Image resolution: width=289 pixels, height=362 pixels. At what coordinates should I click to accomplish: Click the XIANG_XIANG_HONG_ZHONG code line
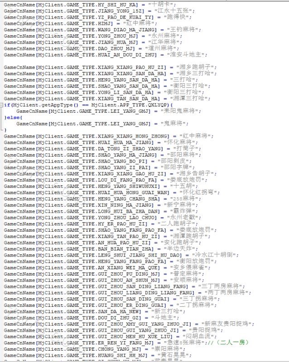[108, 136]
